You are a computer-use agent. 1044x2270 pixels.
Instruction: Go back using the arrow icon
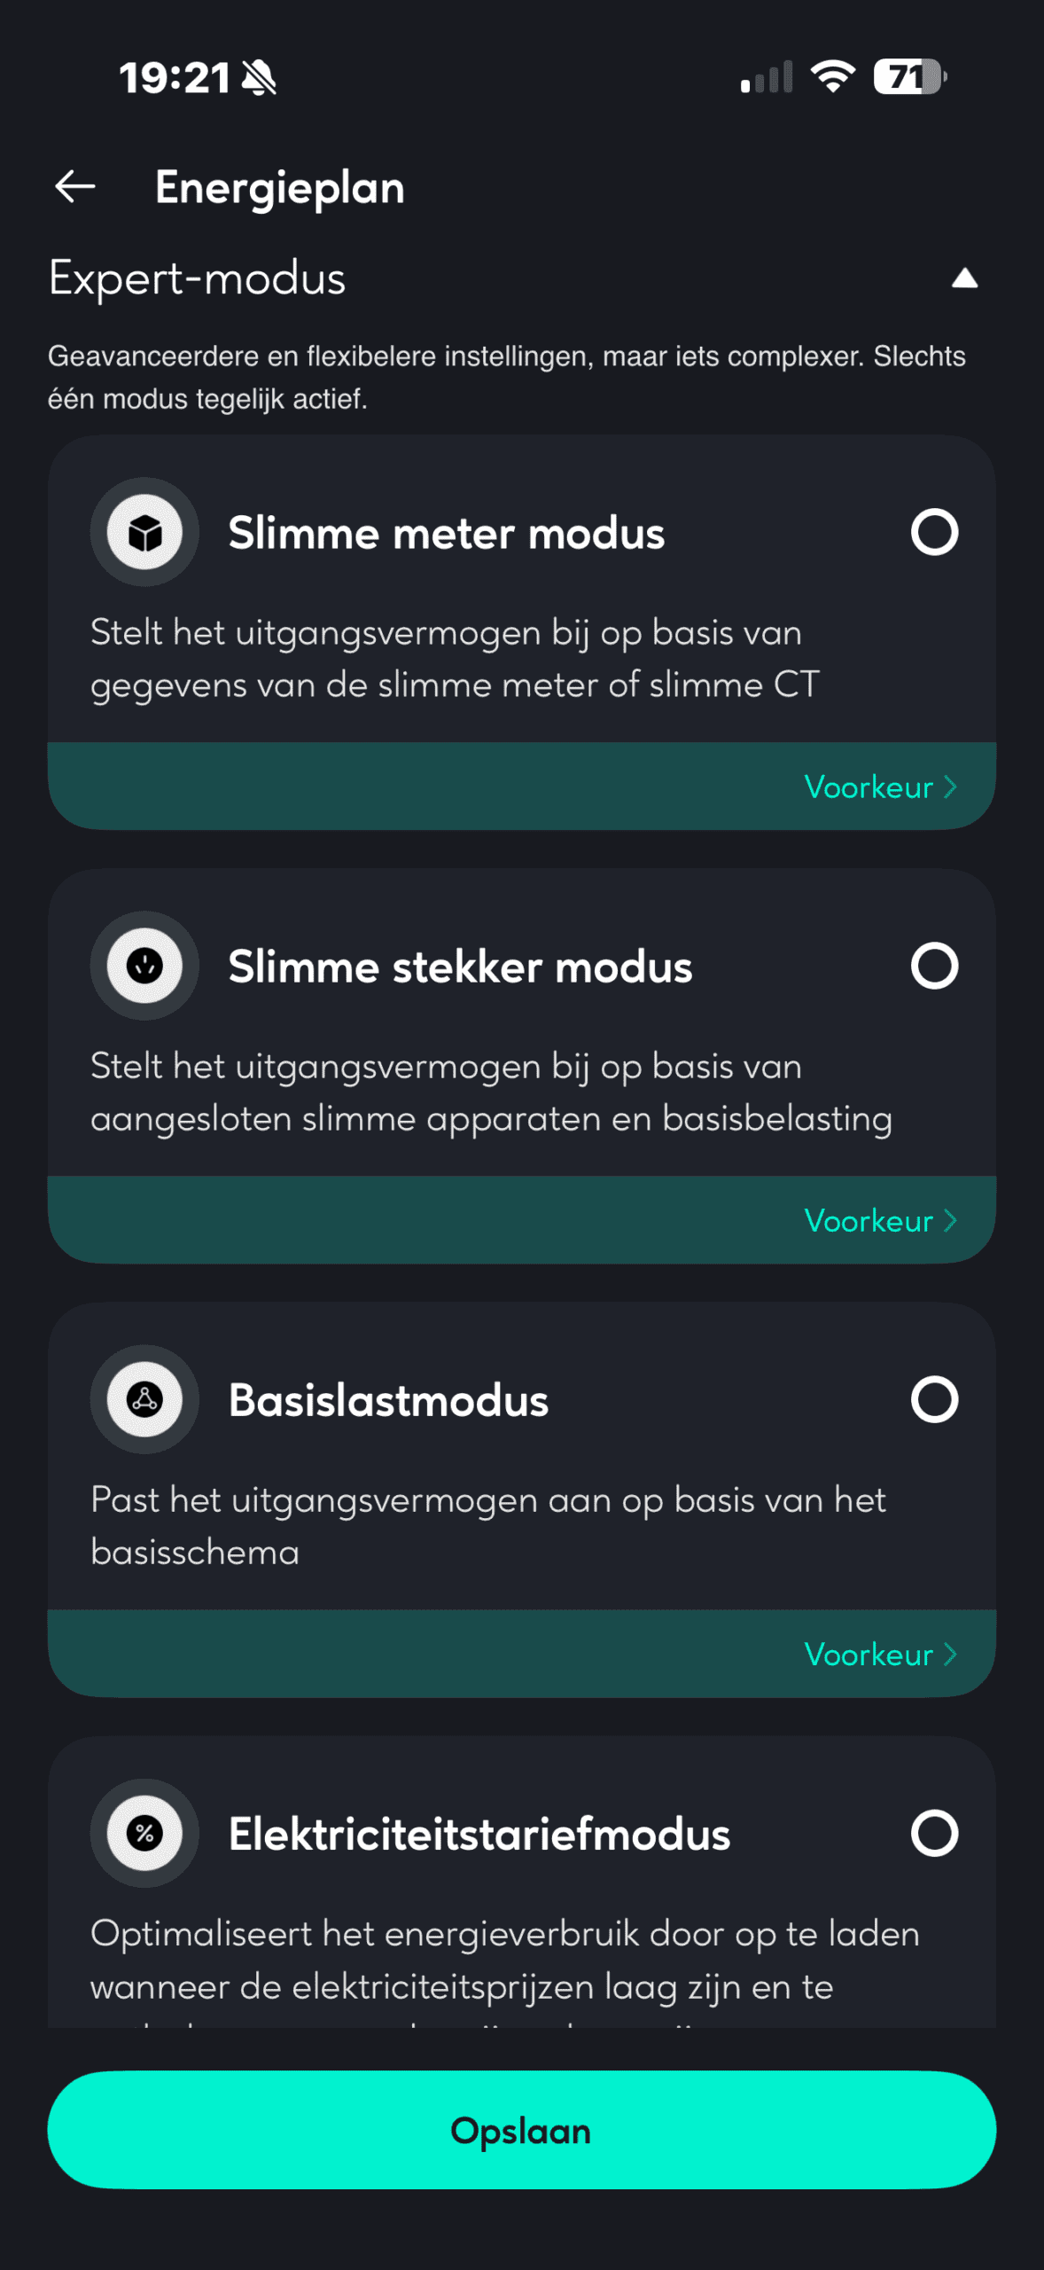75,187
